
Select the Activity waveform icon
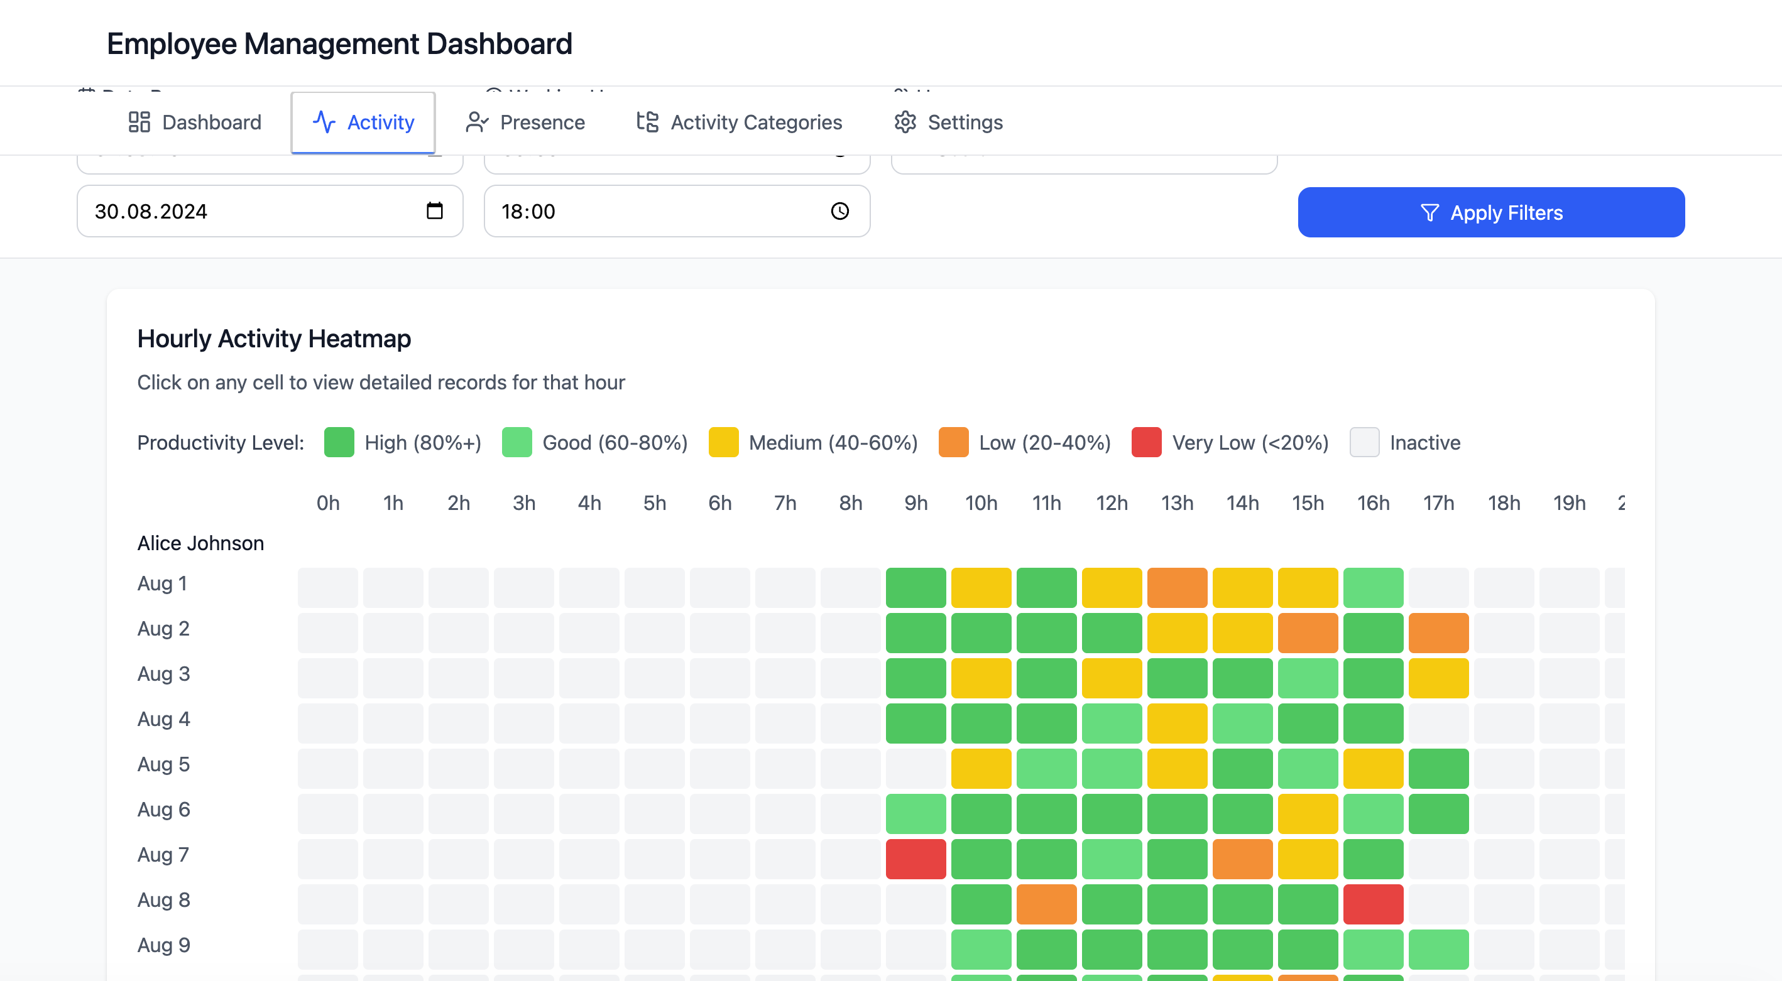[324, 122]
